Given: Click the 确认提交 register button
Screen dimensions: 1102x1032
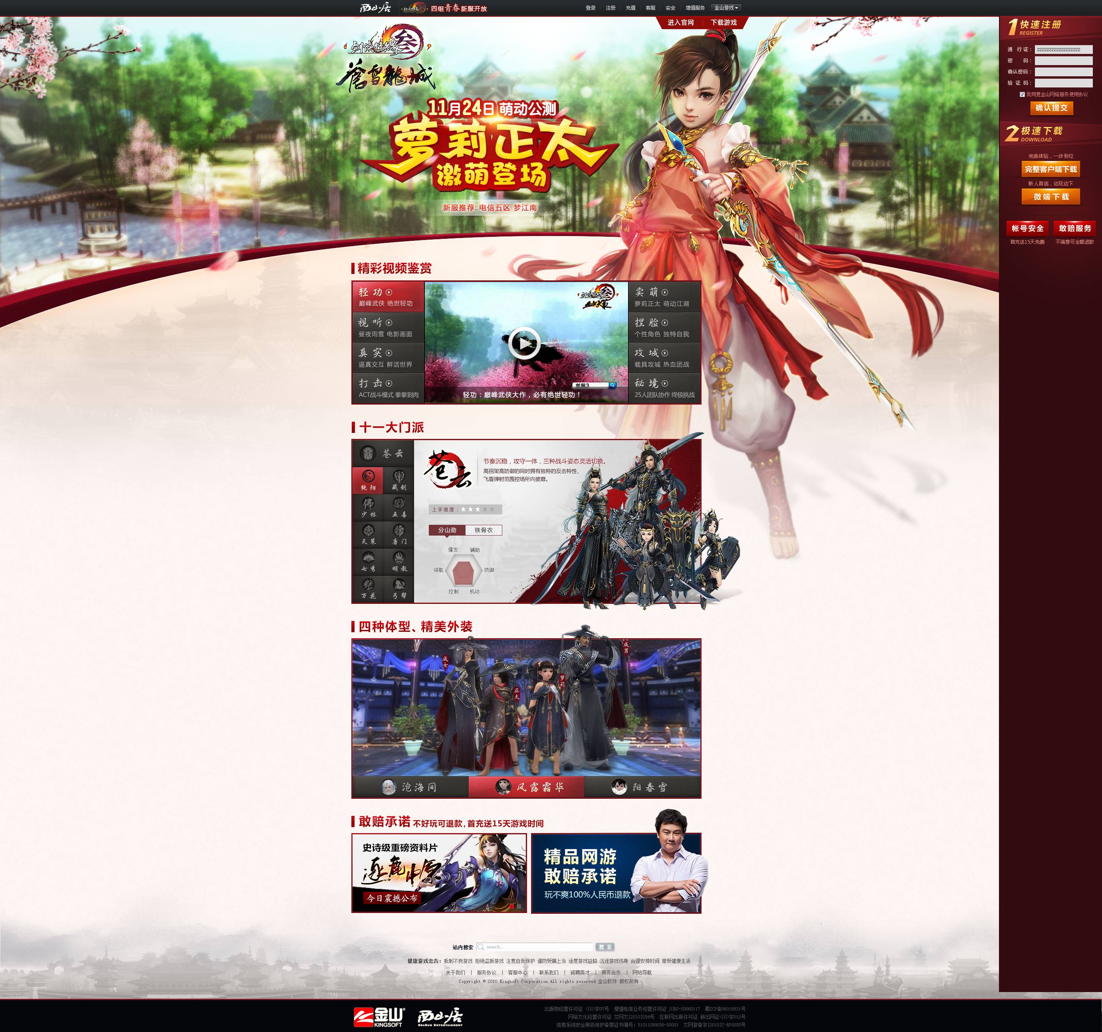Looking at the screenshot, I should click(1051, 108).
